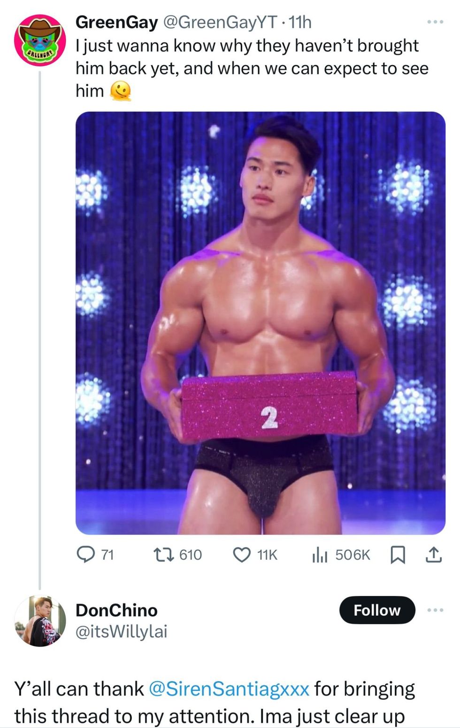460x728 pixels.
Task: Open the tweet's 11h timestamp
Action: (x=300, y=22)
